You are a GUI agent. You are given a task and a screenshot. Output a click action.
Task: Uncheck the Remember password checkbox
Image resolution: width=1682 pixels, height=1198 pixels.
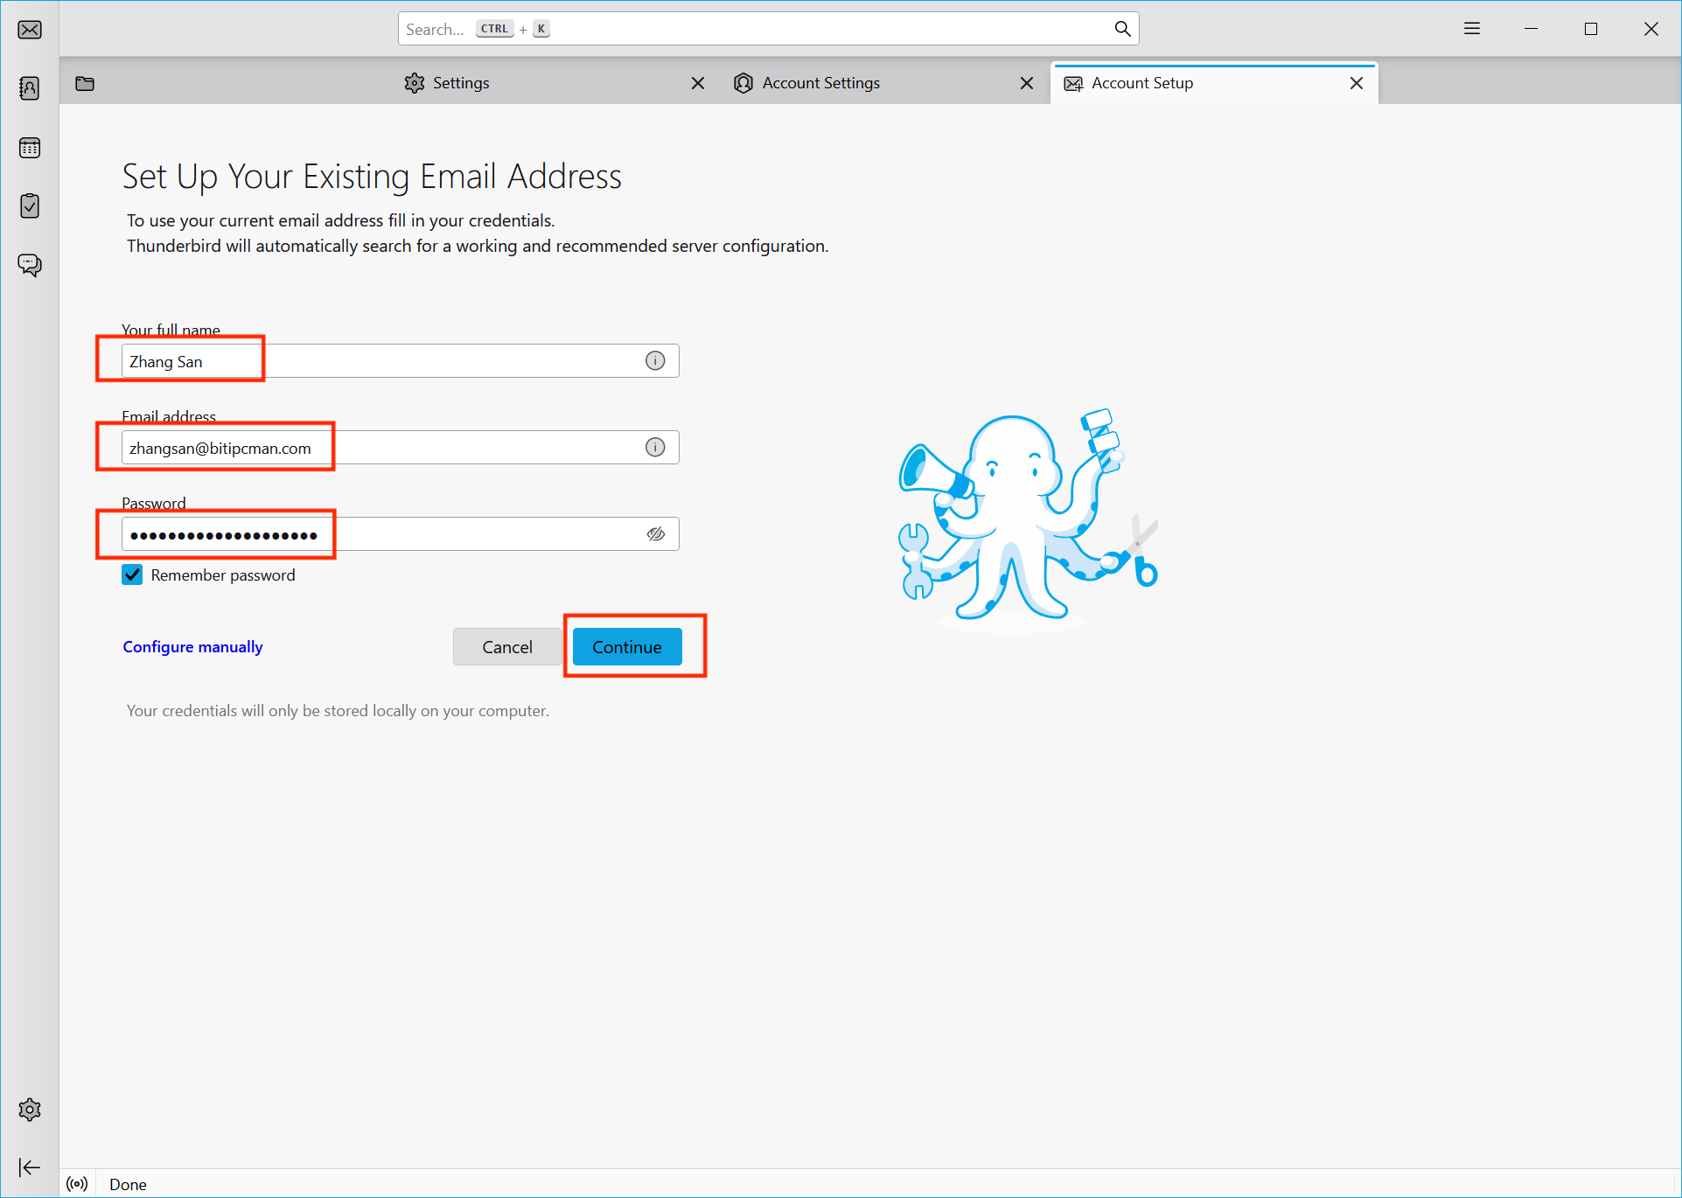tap(132, 575)
